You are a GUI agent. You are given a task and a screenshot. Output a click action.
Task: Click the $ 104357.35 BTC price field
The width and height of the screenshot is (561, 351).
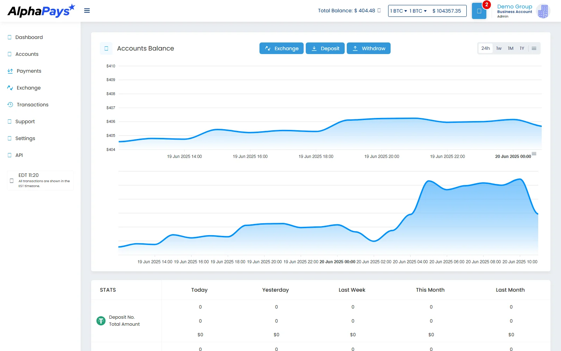pos(447,11)
